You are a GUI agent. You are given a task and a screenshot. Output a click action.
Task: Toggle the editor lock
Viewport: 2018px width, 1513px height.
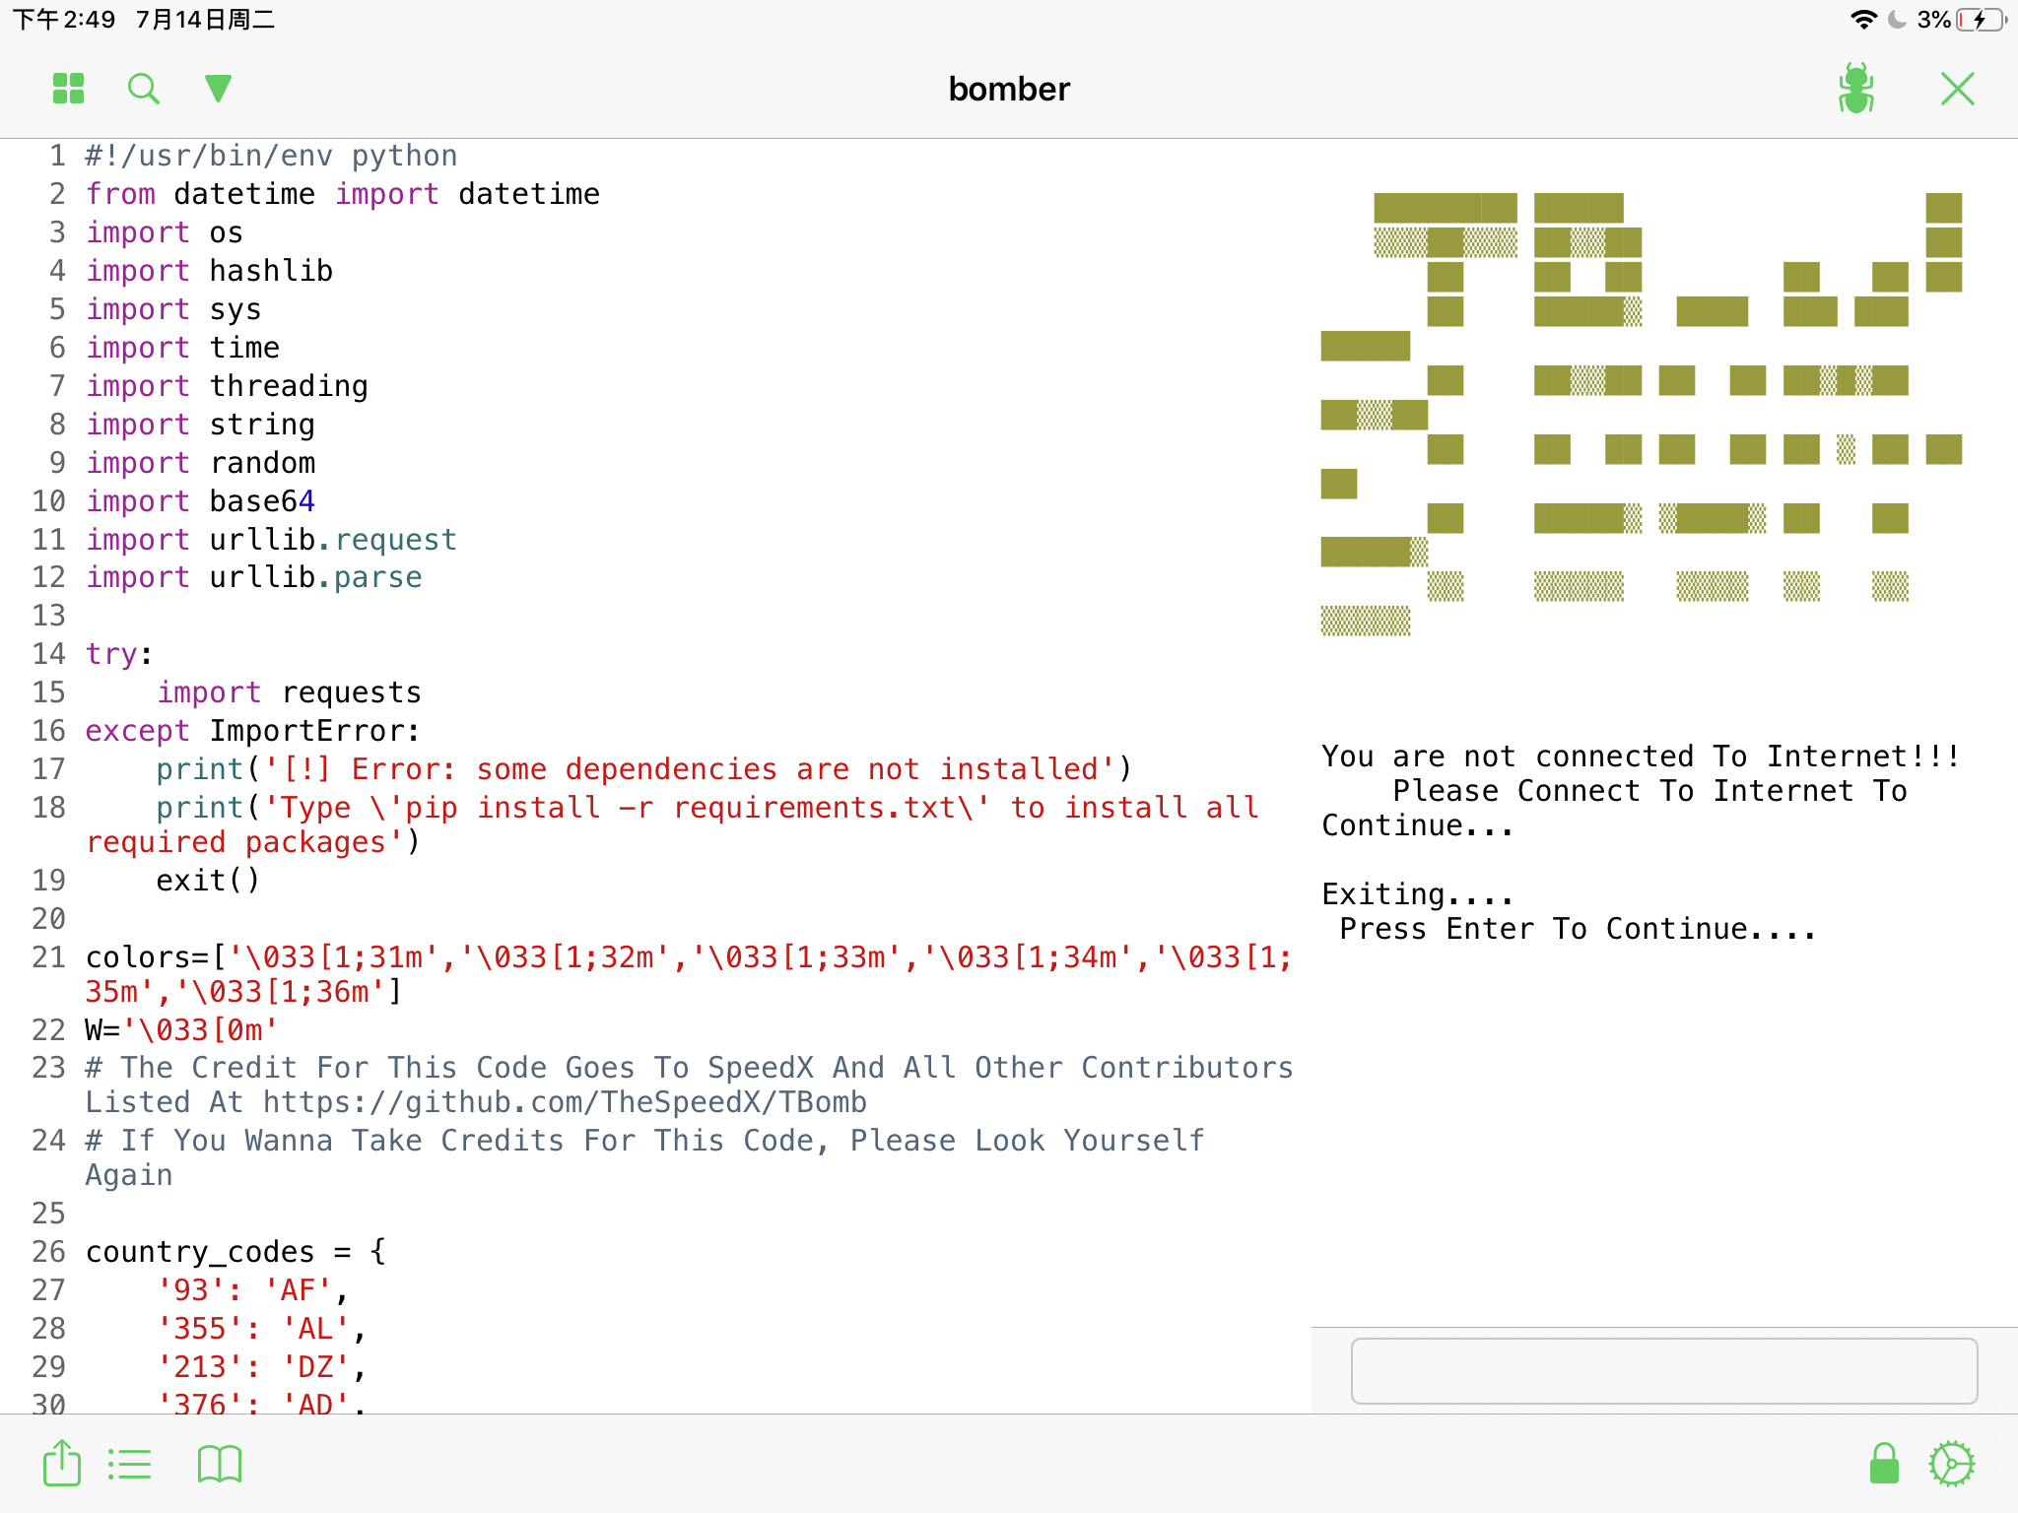tap(1881, 1464)
